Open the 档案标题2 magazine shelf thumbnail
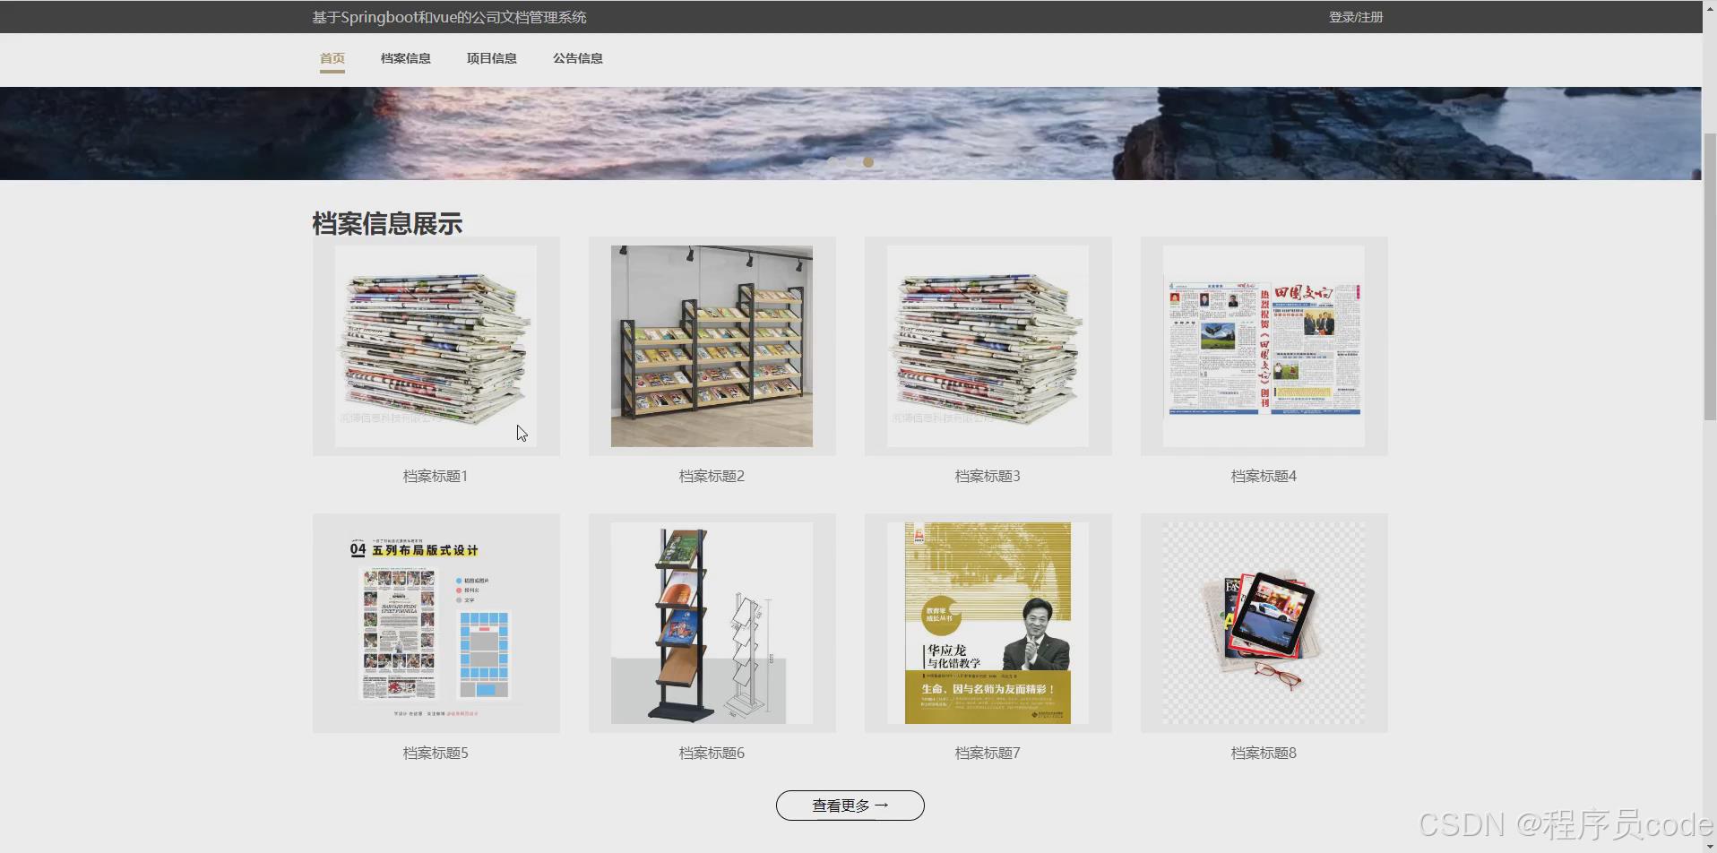The height and width of the screenshot is (853, 1717). click(712, 346)
